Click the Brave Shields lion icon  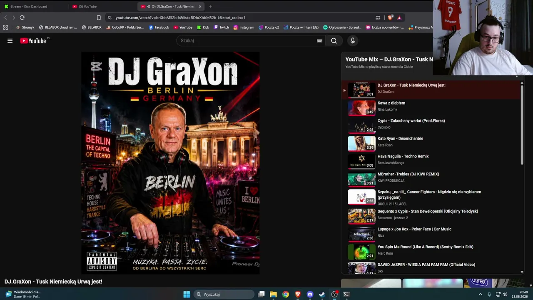click(x=390, y=17)
